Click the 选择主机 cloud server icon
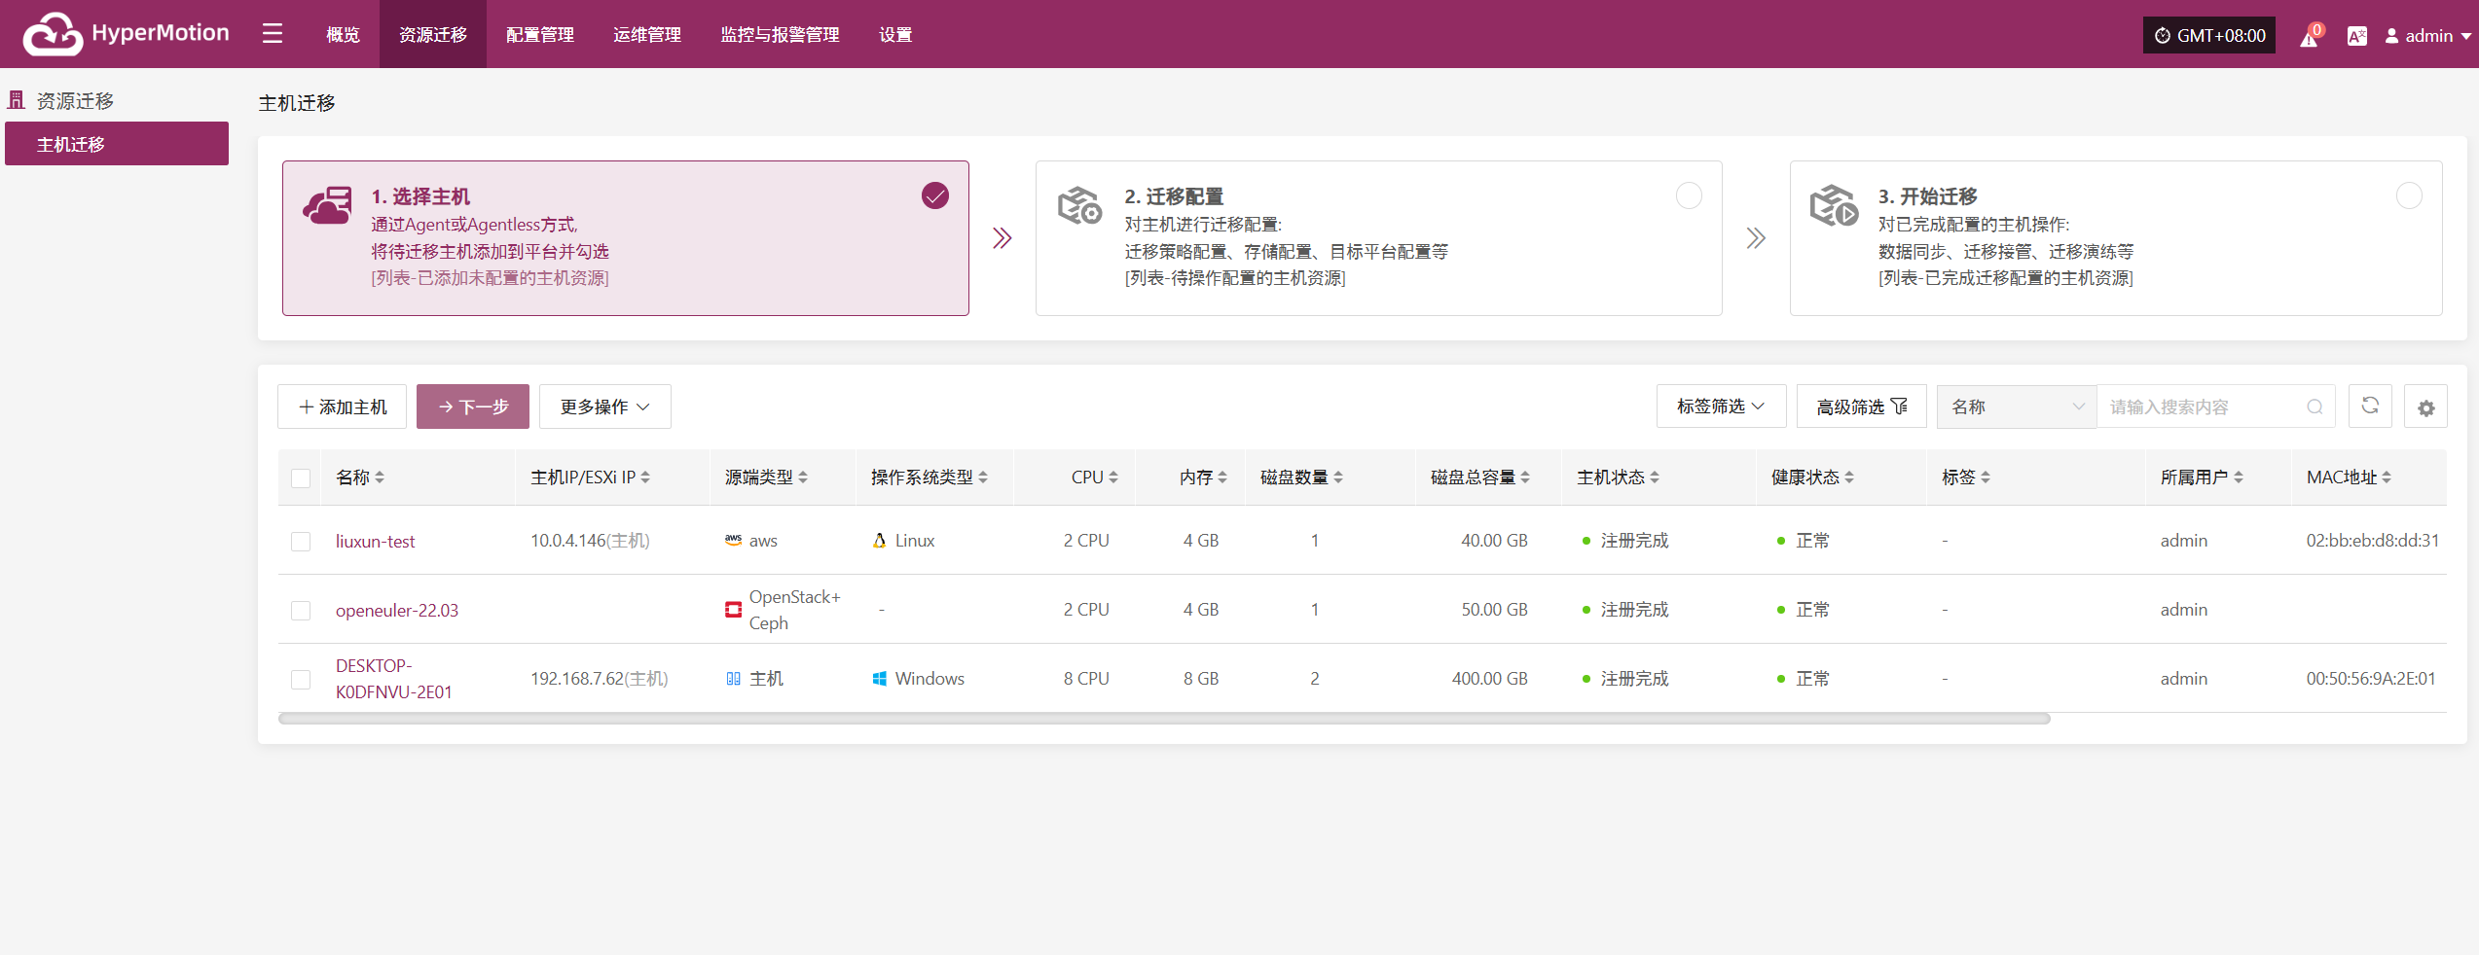The width and height of the screenshot is (2479, 955). coord(327,205)
